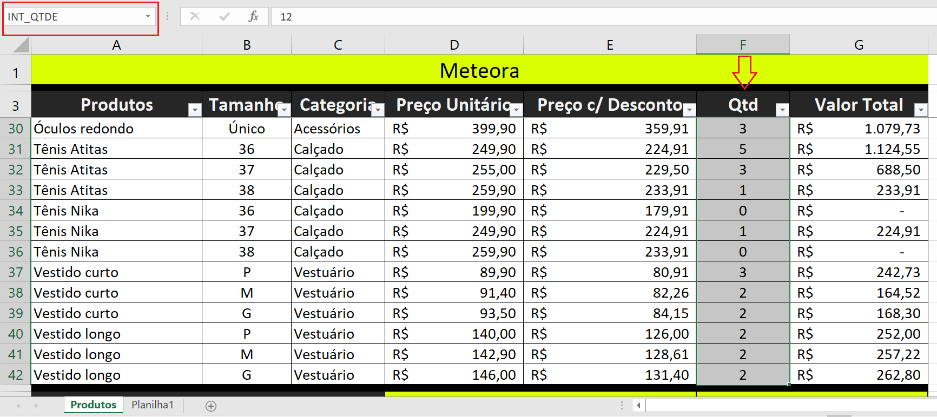Select column D header
Viewport: 937px width, 417px height.
click(454, 45)
